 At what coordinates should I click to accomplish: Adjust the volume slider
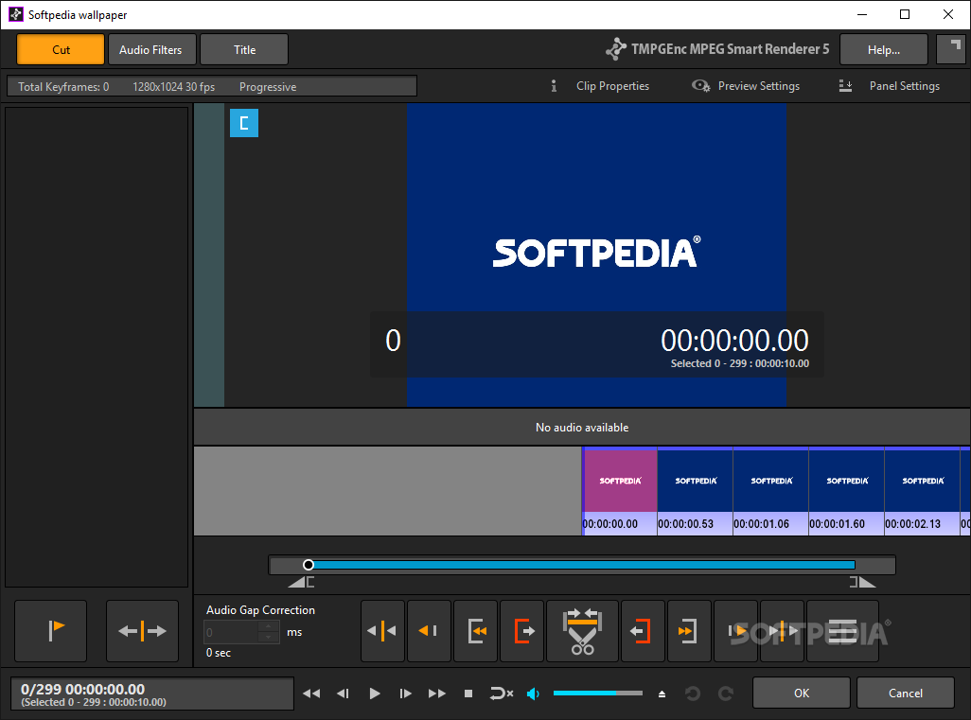(597, 694)
